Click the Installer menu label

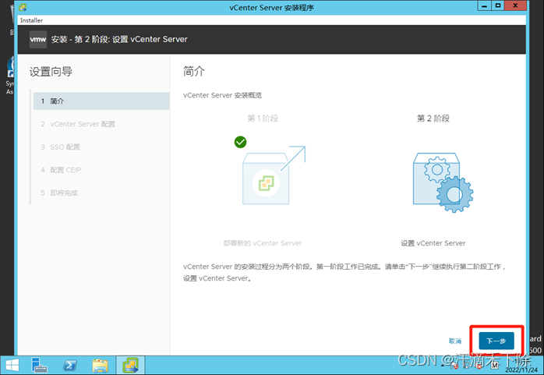[32, 20]
